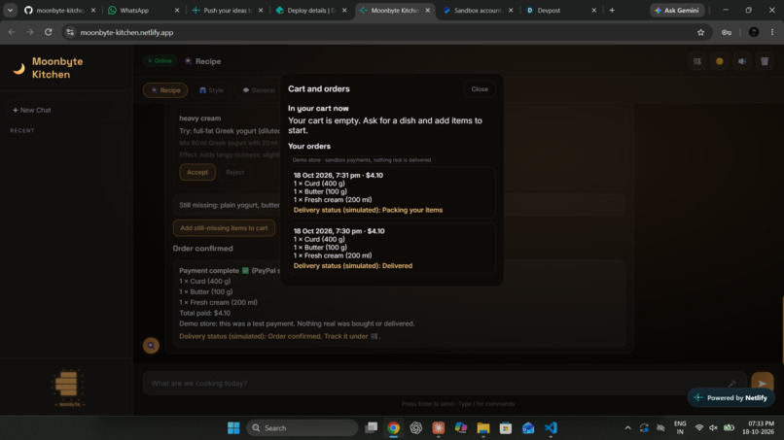Open ChatGPT from the taskbar
The width and height of the screenshot is (784, 440).
416,428
